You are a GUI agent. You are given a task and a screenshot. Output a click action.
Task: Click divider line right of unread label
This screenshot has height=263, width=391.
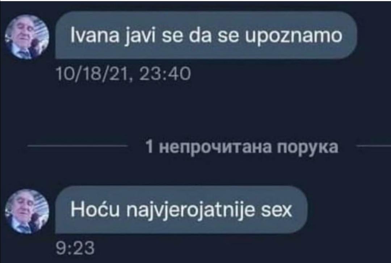coord(374,146)
